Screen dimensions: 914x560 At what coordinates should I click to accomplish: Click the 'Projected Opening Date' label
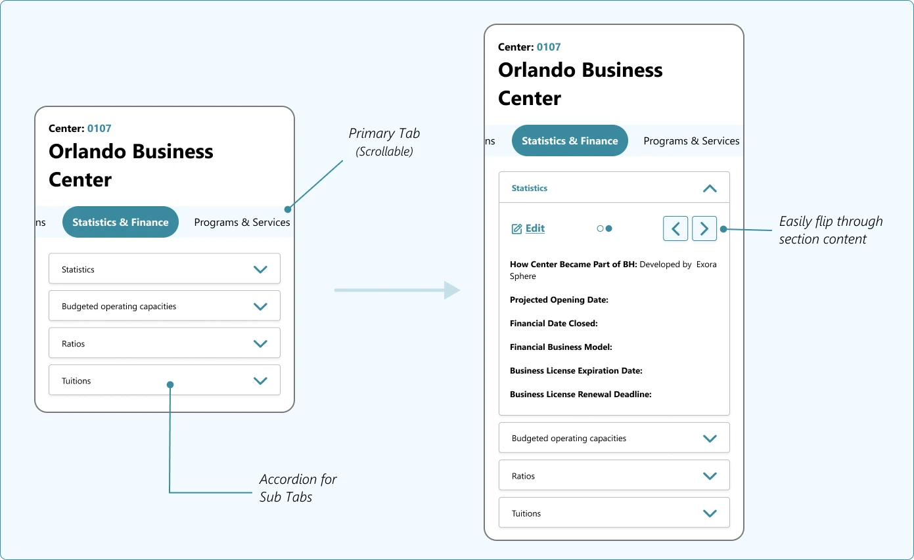click(559, 299)
